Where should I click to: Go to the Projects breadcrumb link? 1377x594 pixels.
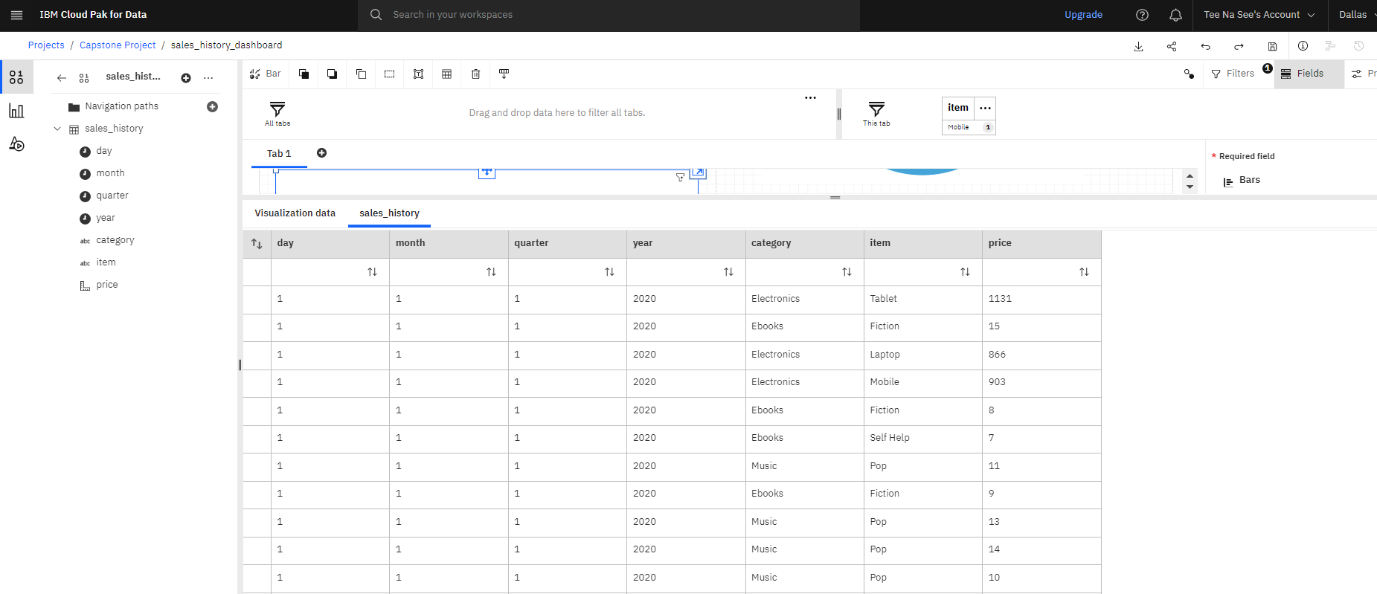click(x=46, y=45)
